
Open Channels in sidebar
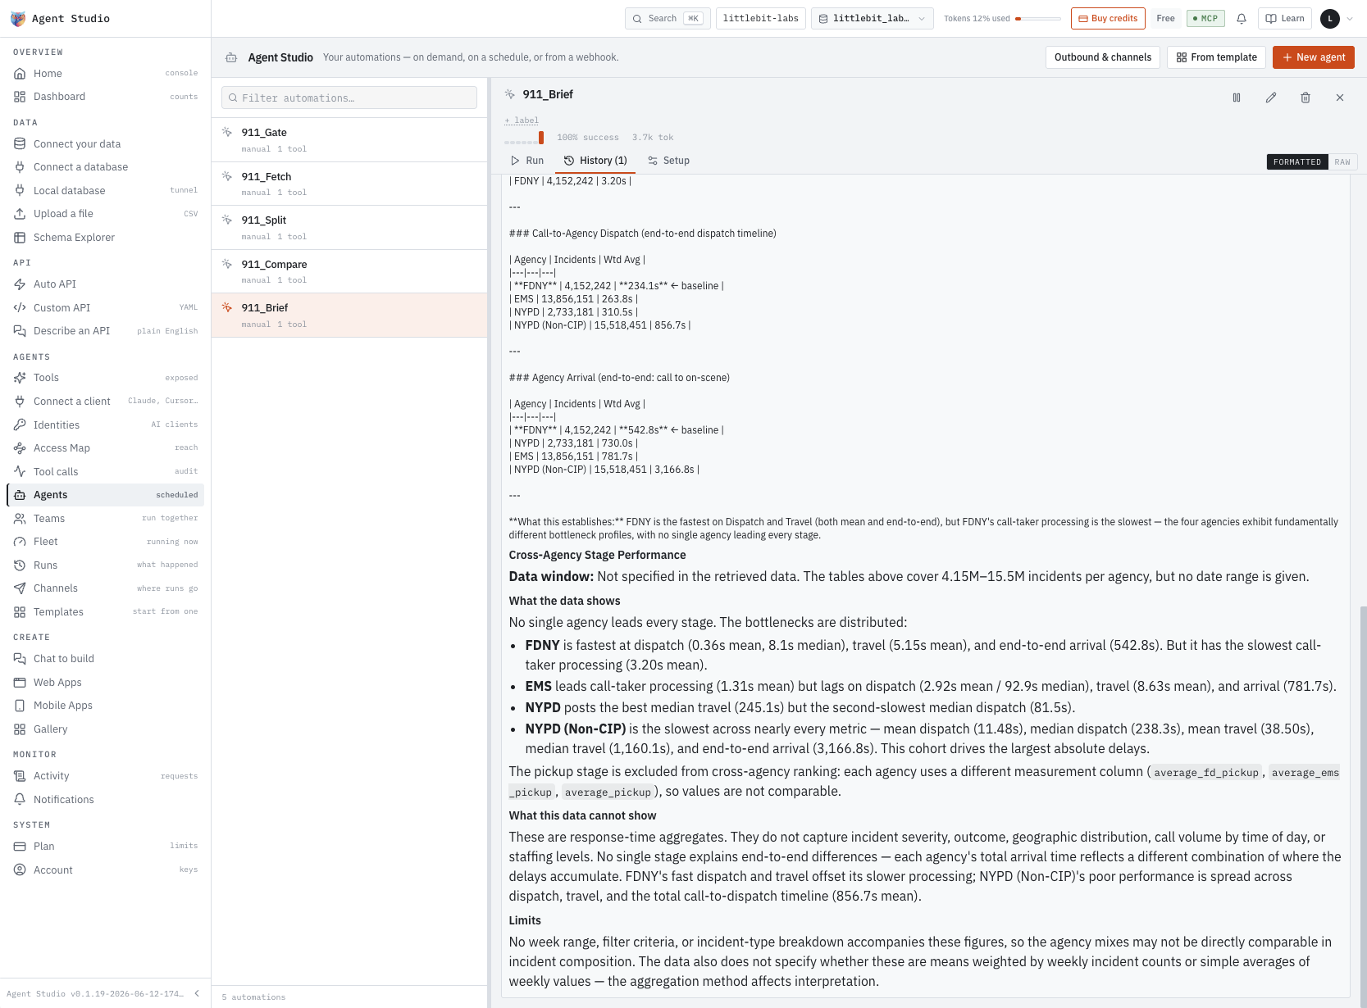105,588
